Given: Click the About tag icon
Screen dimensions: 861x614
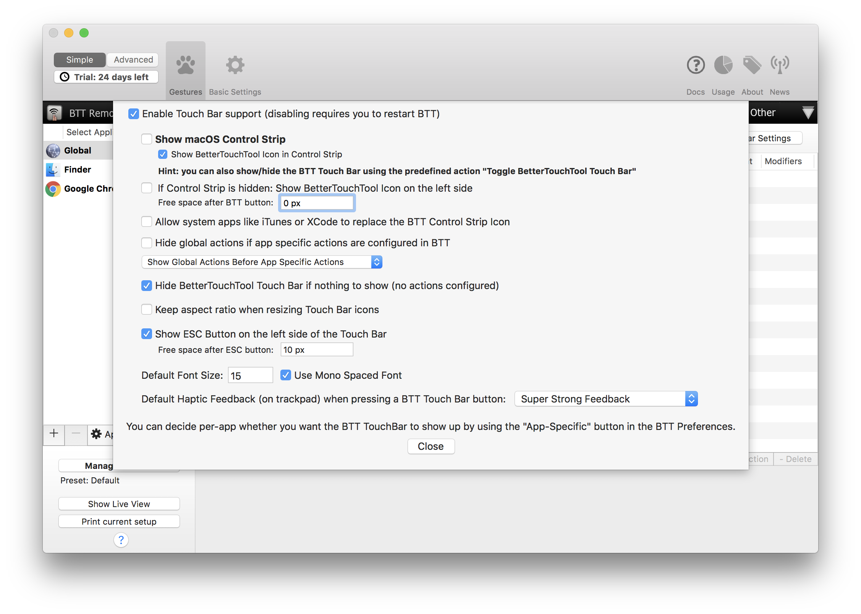Looking at the screenshot, I should (x=752, y=65).
